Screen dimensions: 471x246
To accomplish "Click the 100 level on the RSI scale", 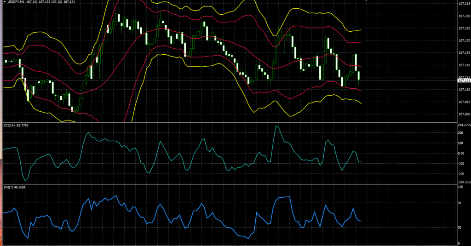I will click(x=460, y=187).
